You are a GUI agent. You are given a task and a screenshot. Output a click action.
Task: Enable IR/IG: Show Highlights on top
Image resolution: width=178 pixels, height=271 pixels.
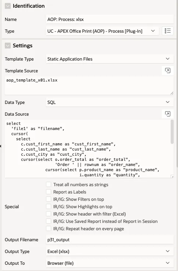coord(49,206)
